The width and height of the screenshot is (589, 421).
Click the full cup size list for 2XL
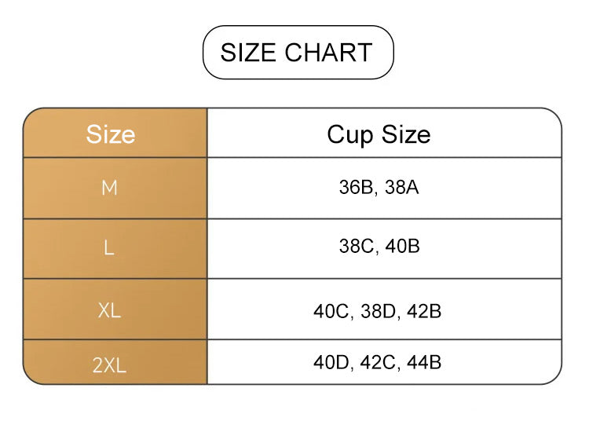378,363
